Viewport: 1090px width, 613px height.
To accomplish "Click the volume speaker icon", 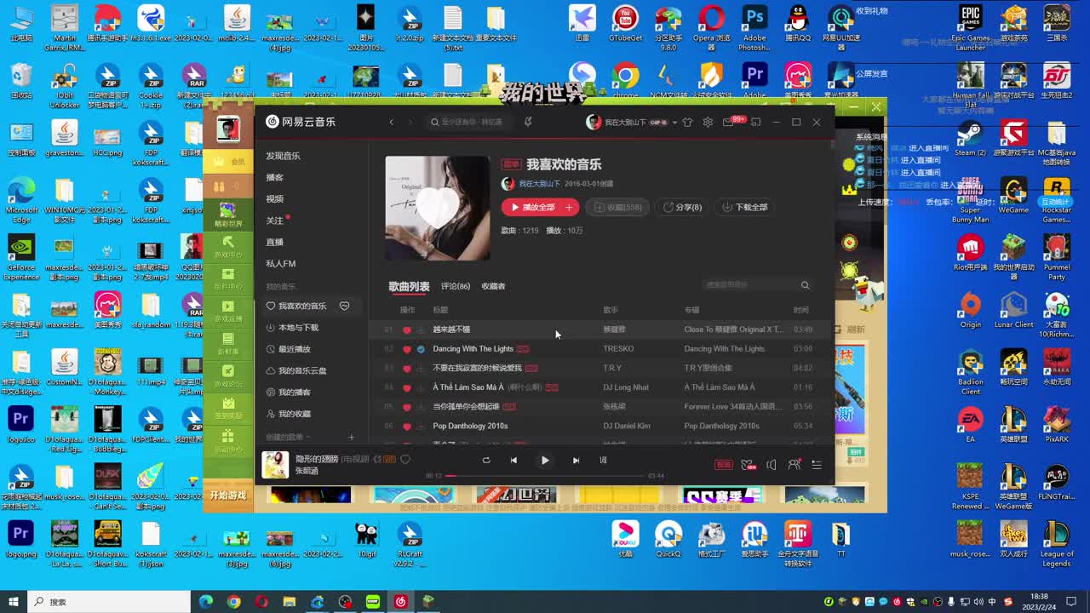I will click(772, 465).
